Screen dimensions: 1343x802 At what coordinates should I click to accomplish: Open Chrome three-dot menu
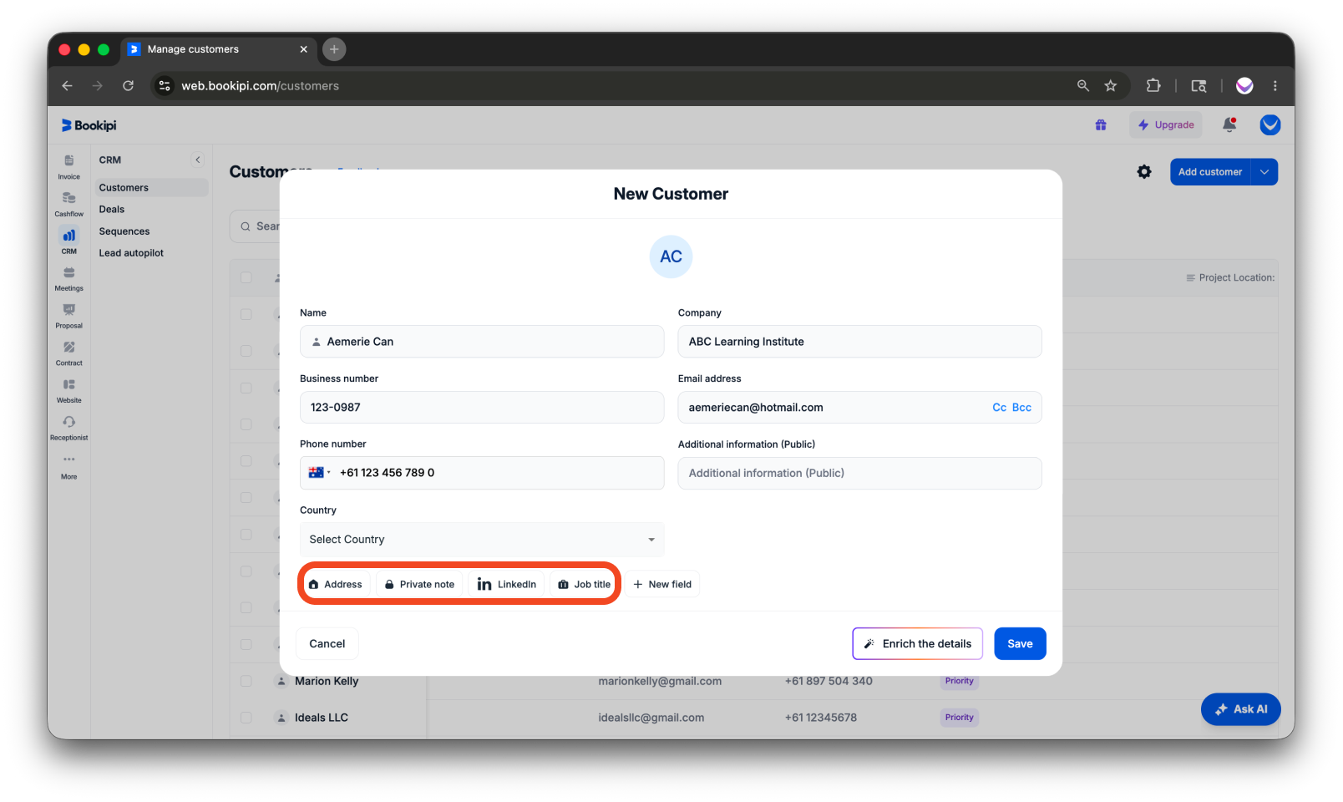[1275, 85]
